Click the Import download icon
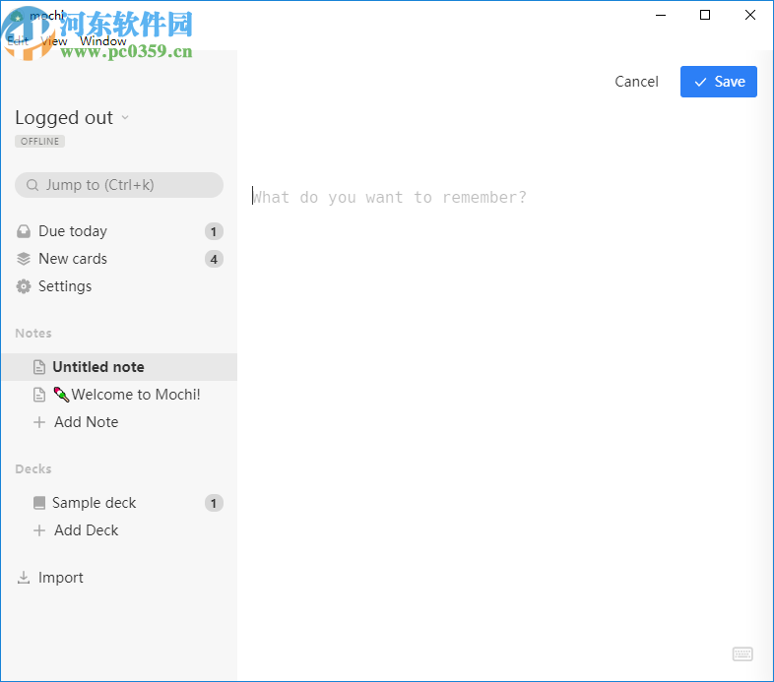This screenshot has height=682, width=774. (x=24, y=578)
